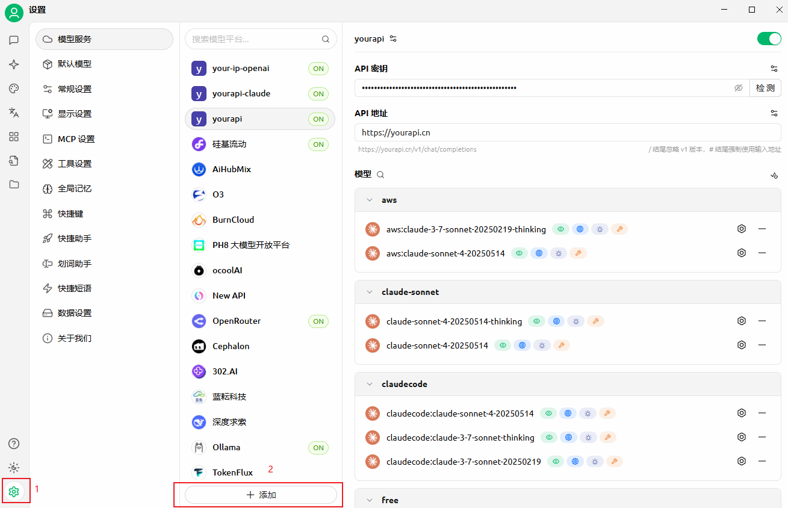Toggle the yourapi provider enable switch
Viewport: 788px width, 508px height.
(x=769, y=39)
